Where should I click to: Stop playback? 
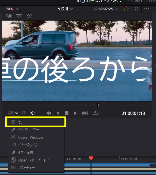point(66,113)
